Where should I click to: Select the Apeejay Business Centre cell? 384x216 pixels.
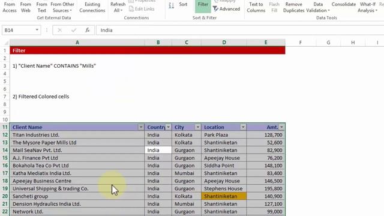coord(77,181)
